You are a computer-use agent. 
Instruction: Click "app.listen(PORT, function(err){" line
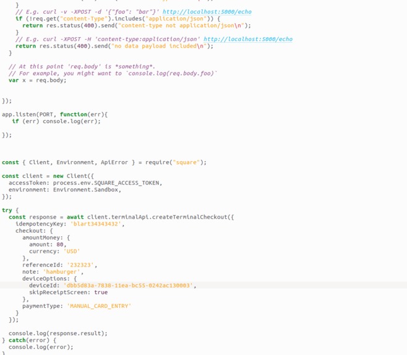coord(55,115)
